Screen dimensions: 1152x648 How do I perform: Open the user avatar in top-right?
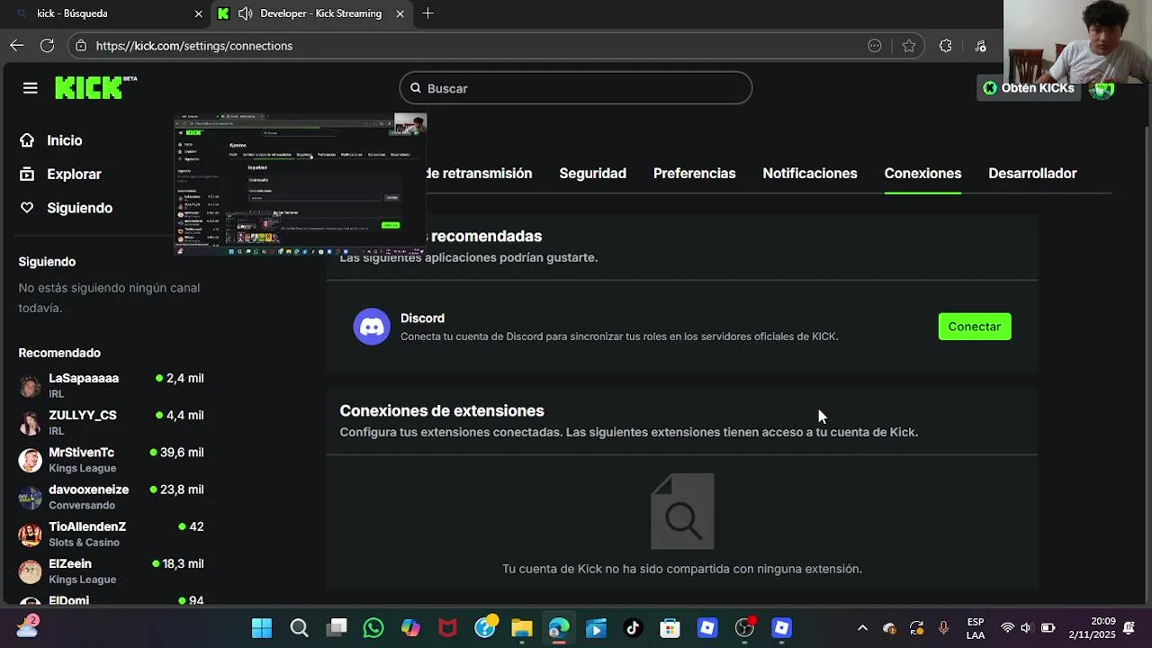[x=1102, y=89]
